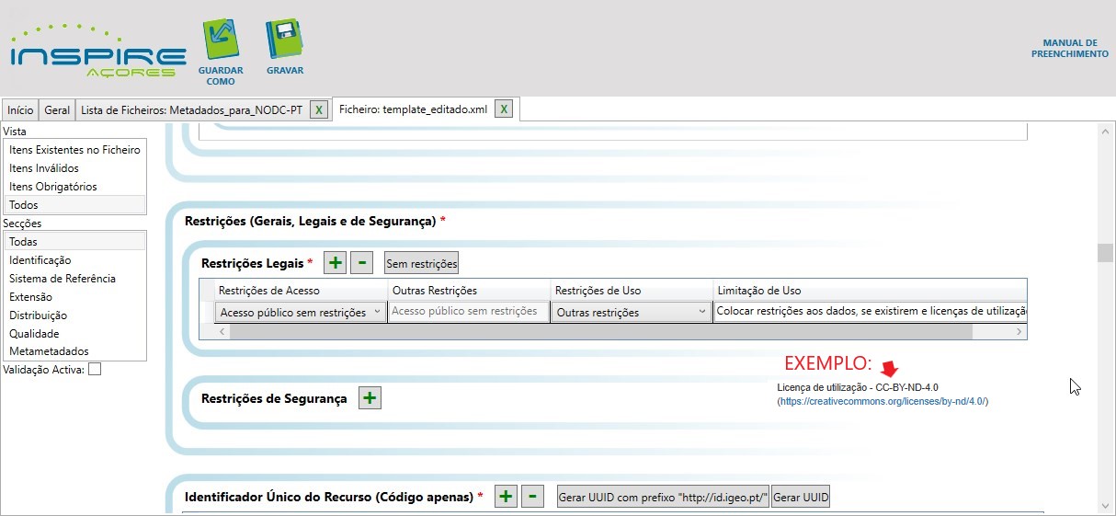Toggle the Validação Activa checkbox
Viewport: 1116px width, 516px height.
[x=95, y=370]
